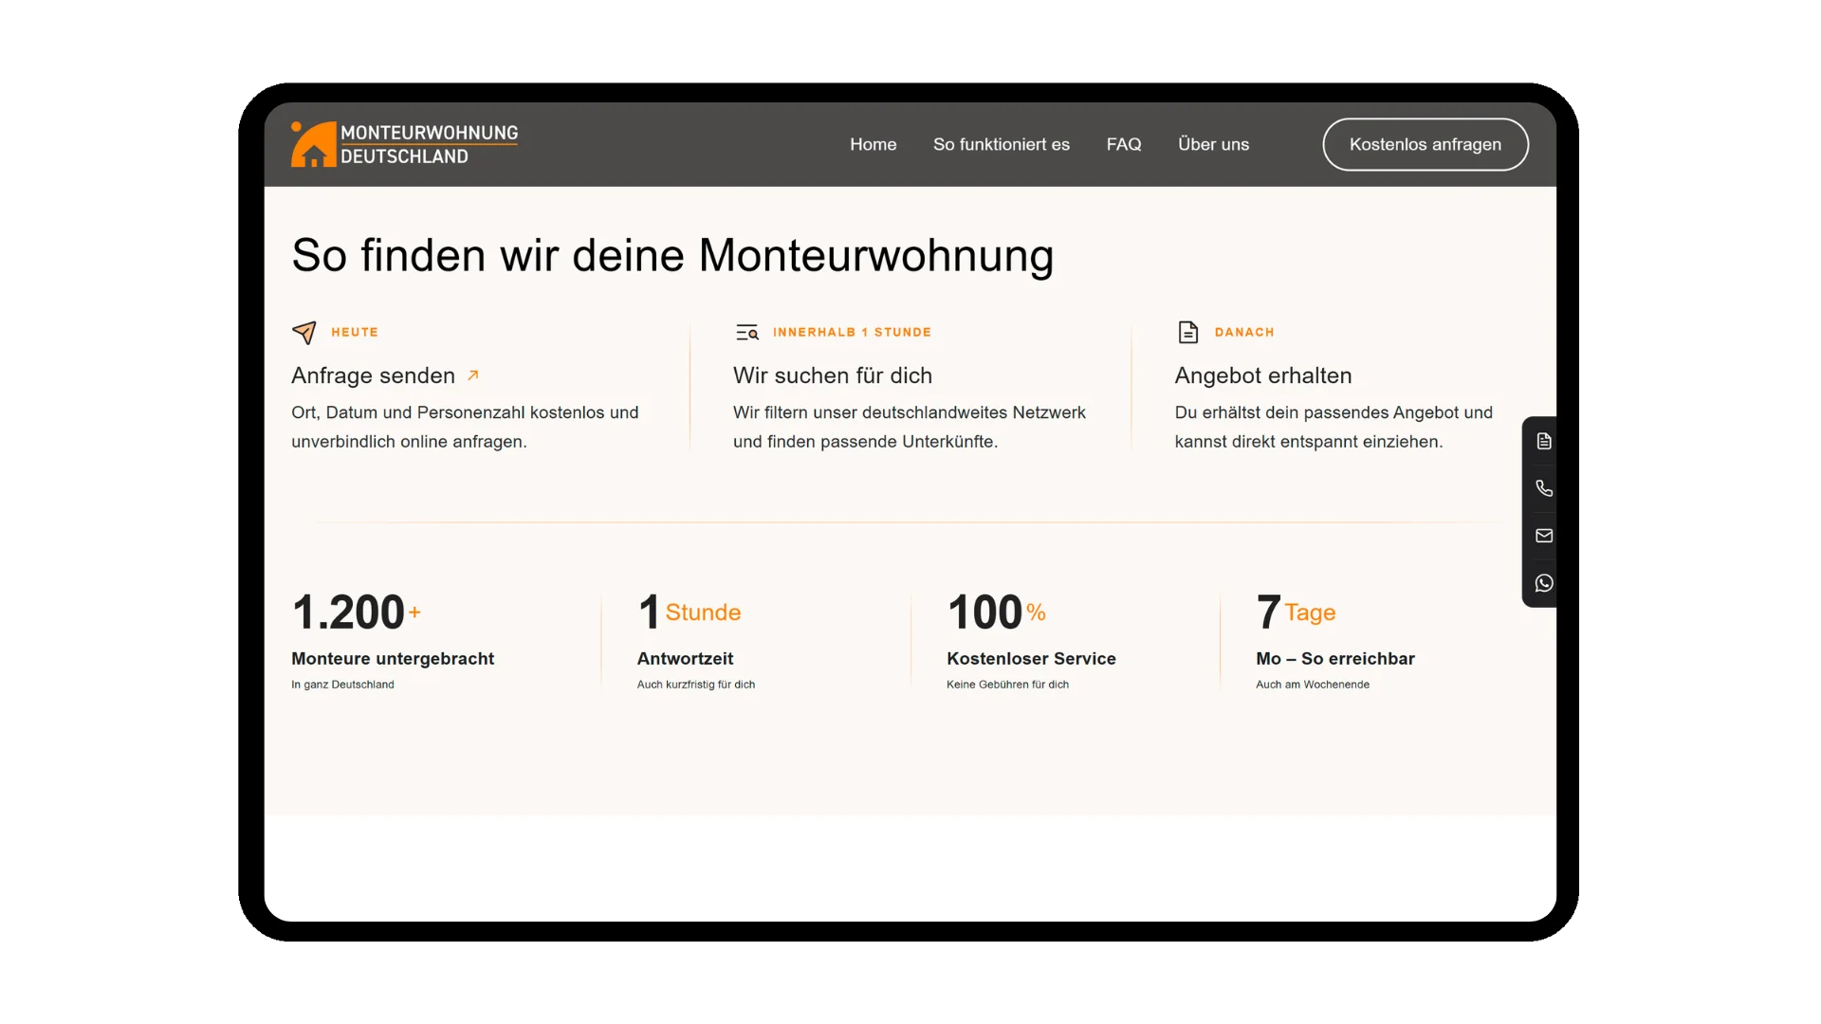Click the orange arrow next to Anfrage senden
The height and width of the screenshot is (1024, 1821).
pyautogui.click(x=473, y=375)
